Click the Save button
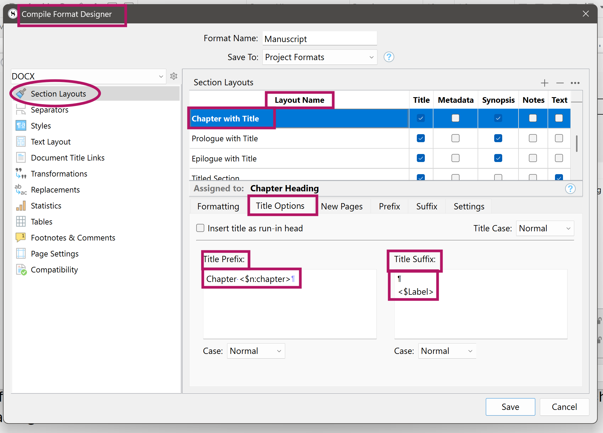Viewport: 603px width, 433px height. coord(510,407)
